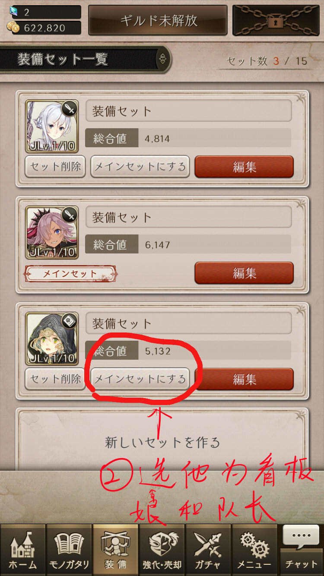This screenshot has height=576, width=324.
Task: Click セット削除 for the 4,814 set
Action: [x=55, y=167]
